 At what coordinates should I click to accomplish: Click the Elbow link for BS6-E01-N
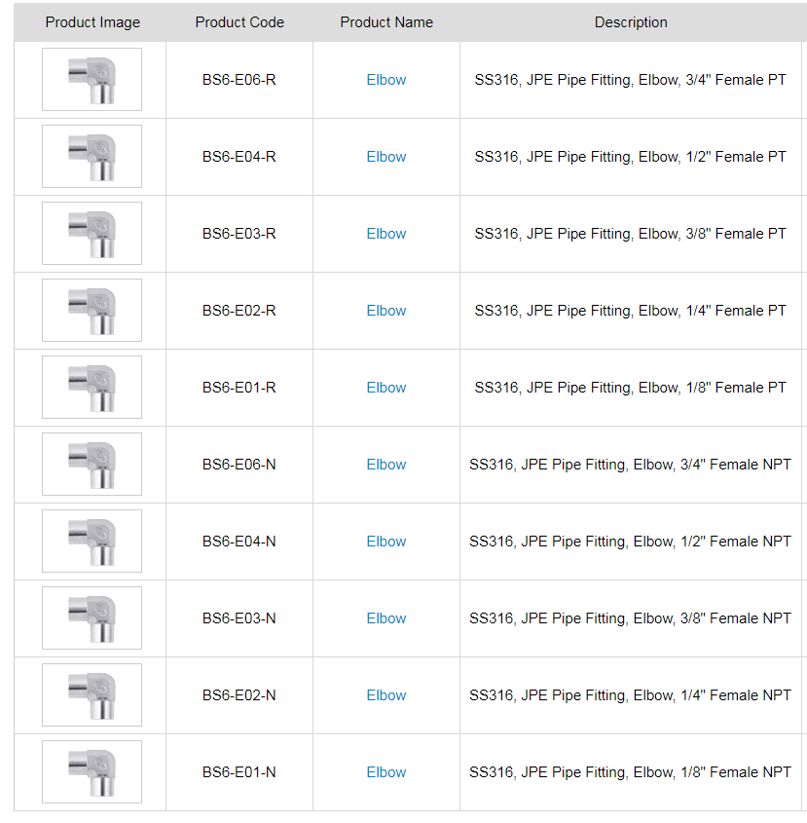pyautogui.click(x=386, y=772)
